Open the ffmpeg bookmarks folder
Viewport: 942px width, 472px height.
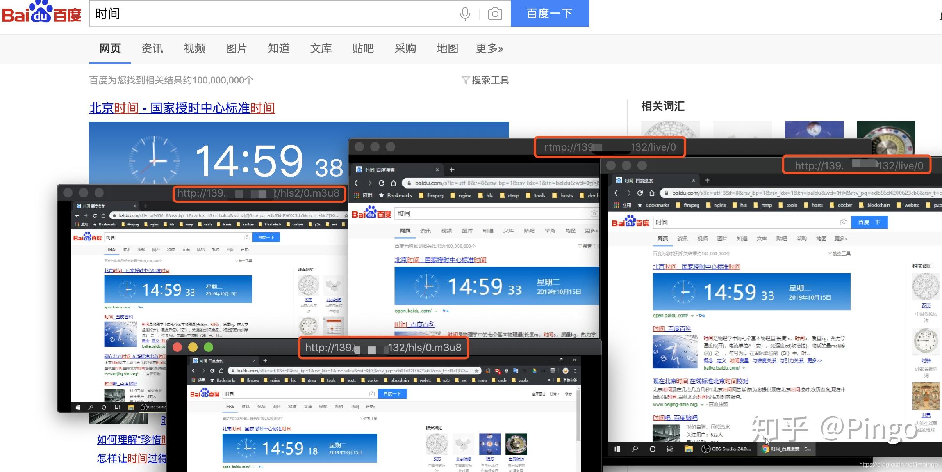point(691,205)
